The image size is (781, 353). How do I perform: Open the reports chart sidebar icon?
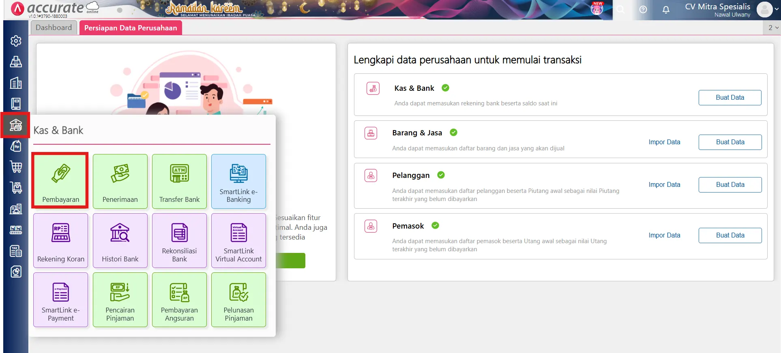coord(16,272)
